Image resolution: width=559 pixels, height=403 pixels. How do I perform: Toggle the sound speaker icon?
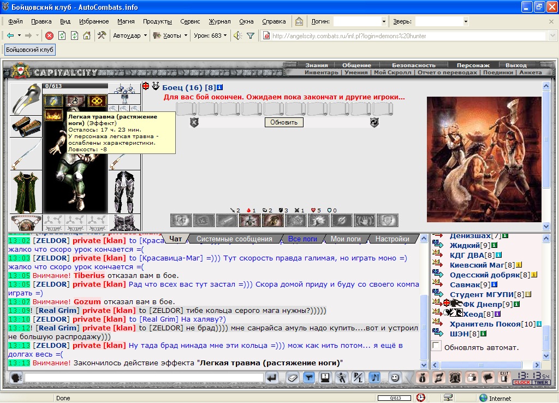click(238, 35)
